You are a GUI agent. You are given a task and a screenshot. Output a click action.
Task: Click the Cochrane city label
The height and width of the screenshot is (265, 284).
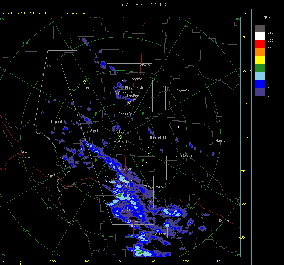(103, 176)
